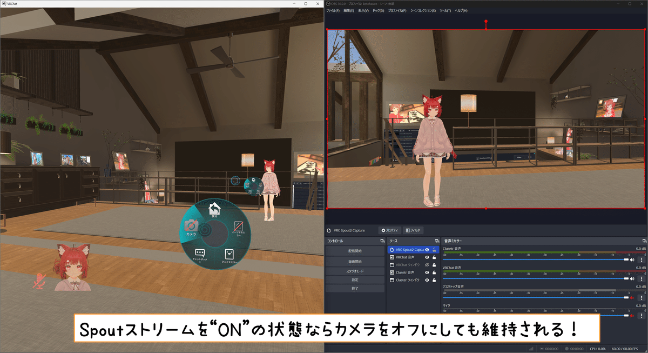648x353 pixels.
Task: Open the 表示(V) menu
Action: click(363, 10)
